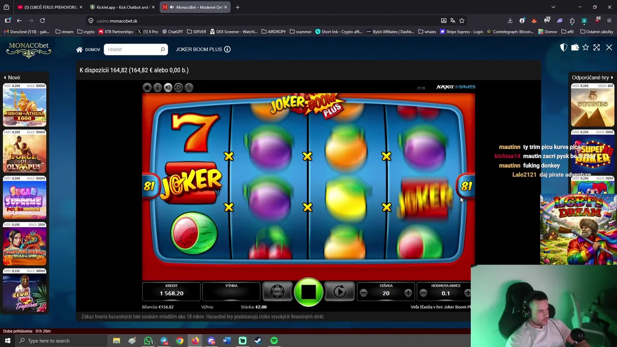Open the XTB Partnerships bookmark
This screenshot has height=347, width=617.
pos(116,32)
